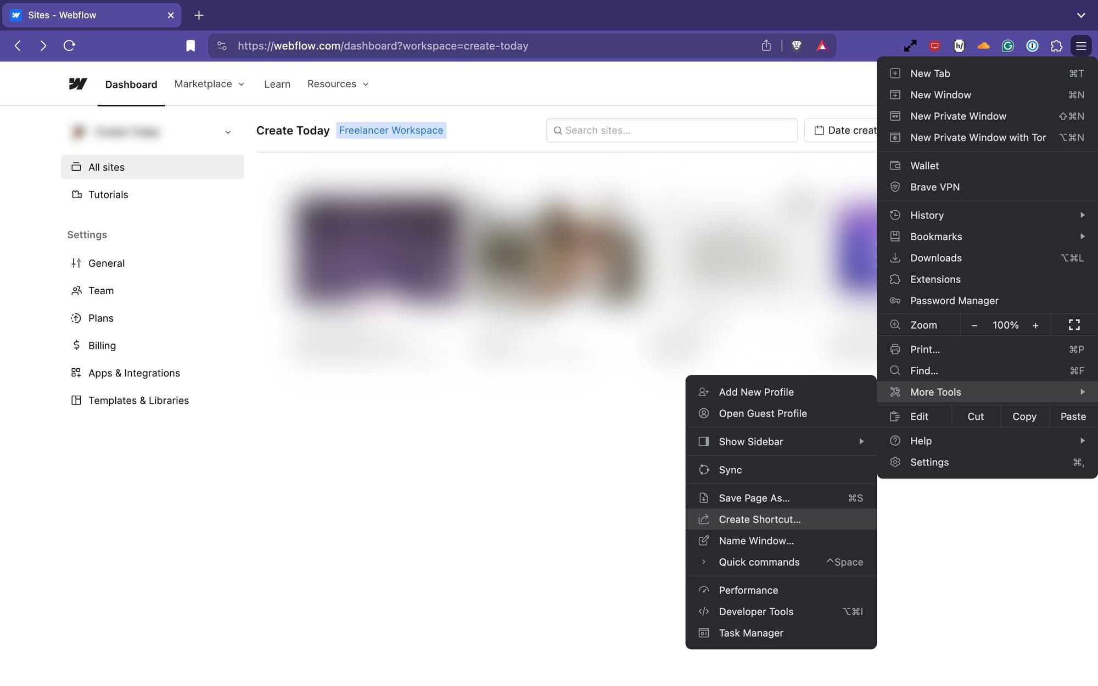Open the Grammarly extension icon
1098x686 pixels.
coord(1007,46)
